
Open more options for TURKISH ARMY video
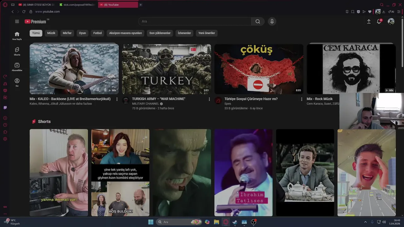coord(209,99)
